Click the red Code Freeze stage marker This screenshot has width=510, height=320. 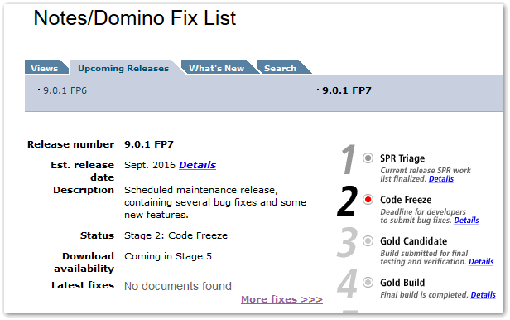pos(368,200)
